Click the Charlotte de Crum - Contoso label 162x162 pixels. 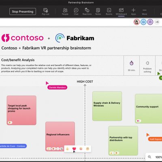pyautogui.click(x=13, y=146)
